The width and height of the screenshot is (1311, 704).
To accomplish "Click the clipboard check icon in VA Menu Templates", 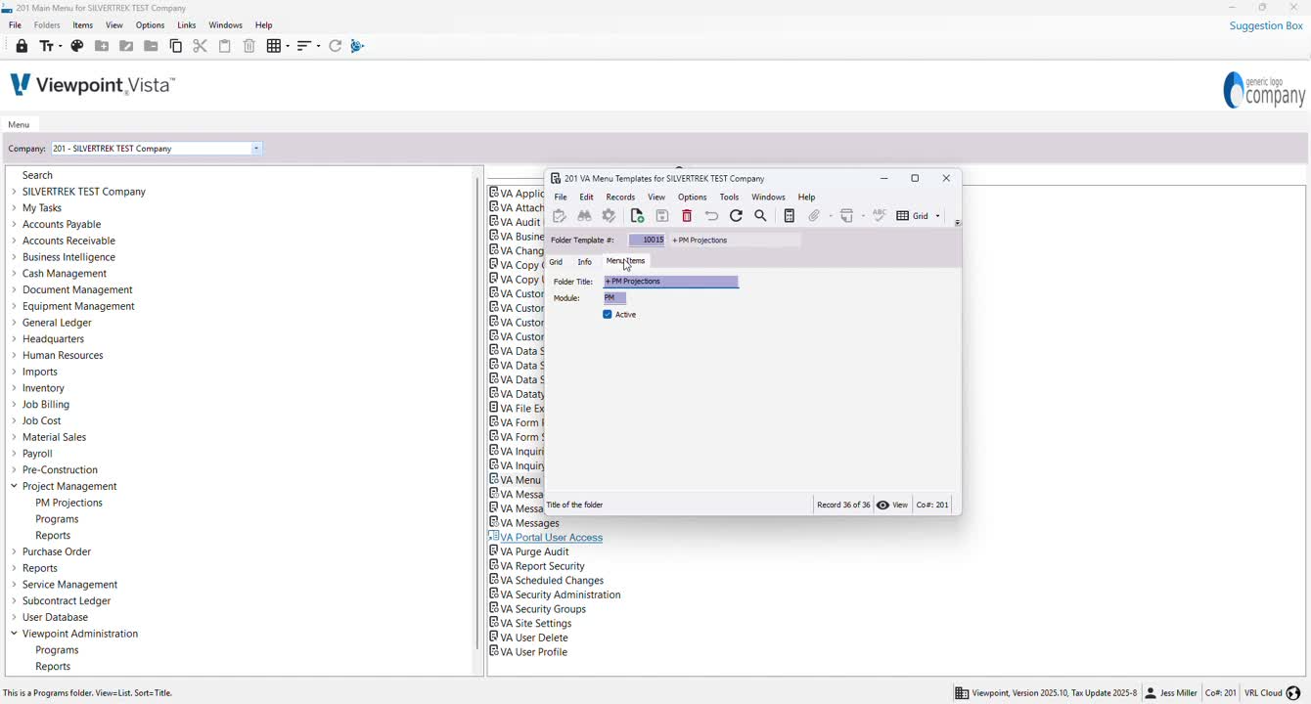I will point(560,216).
